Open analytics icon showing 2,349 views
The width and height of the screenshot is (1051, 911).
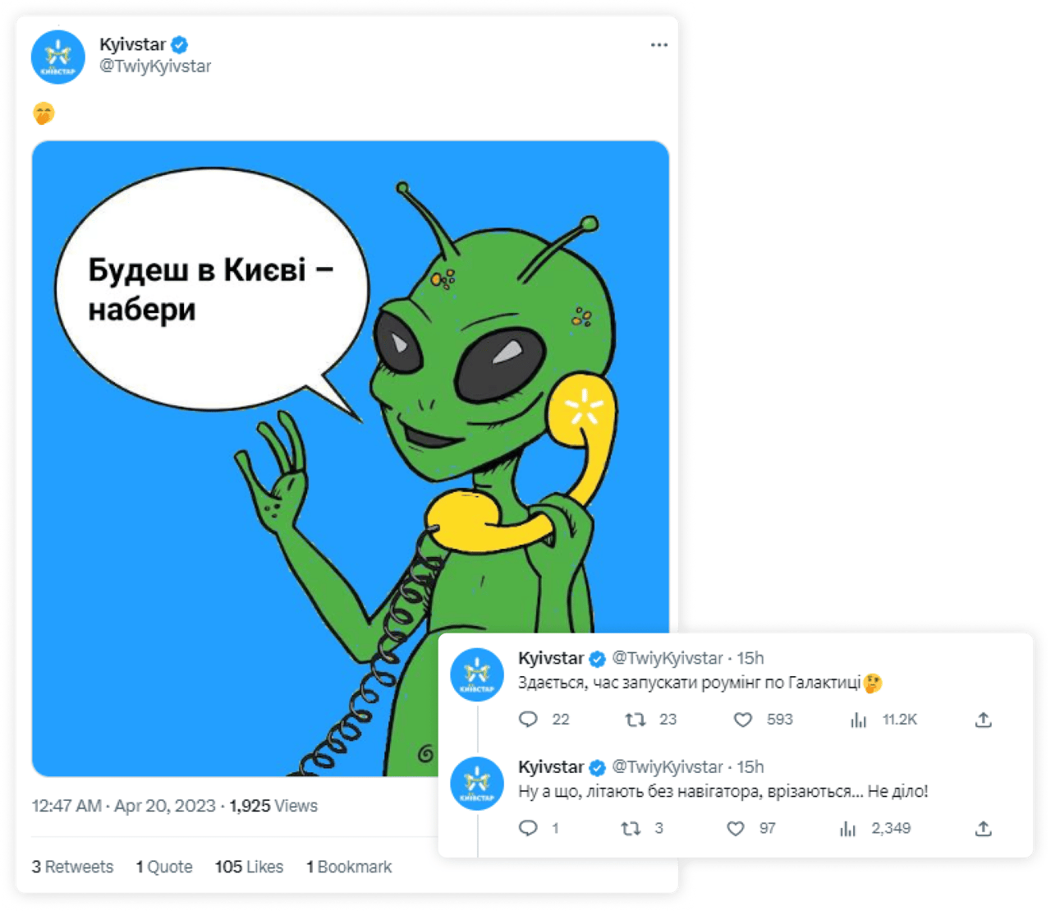click(x=846, y=829)
